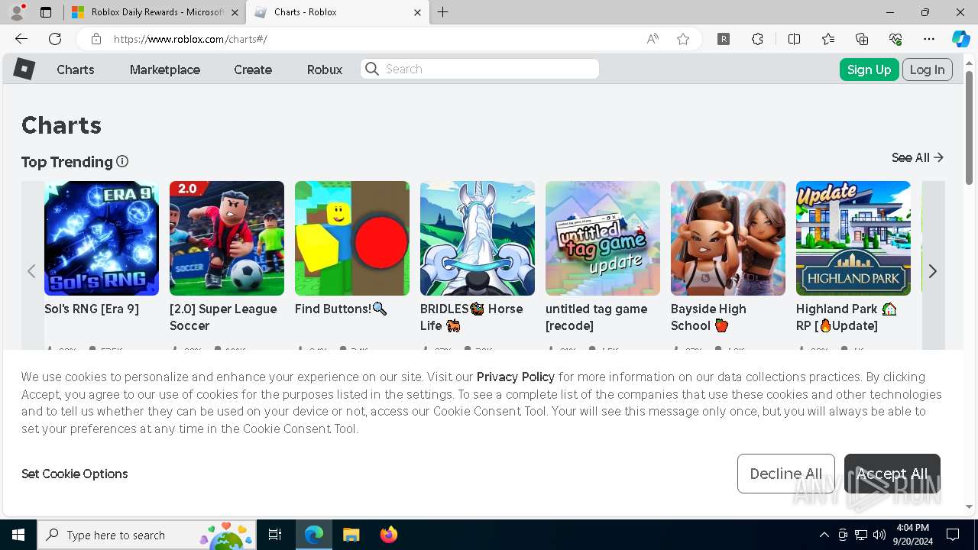Open a new tab with plus
Screen dimensions: 978x550
point(443,12)
